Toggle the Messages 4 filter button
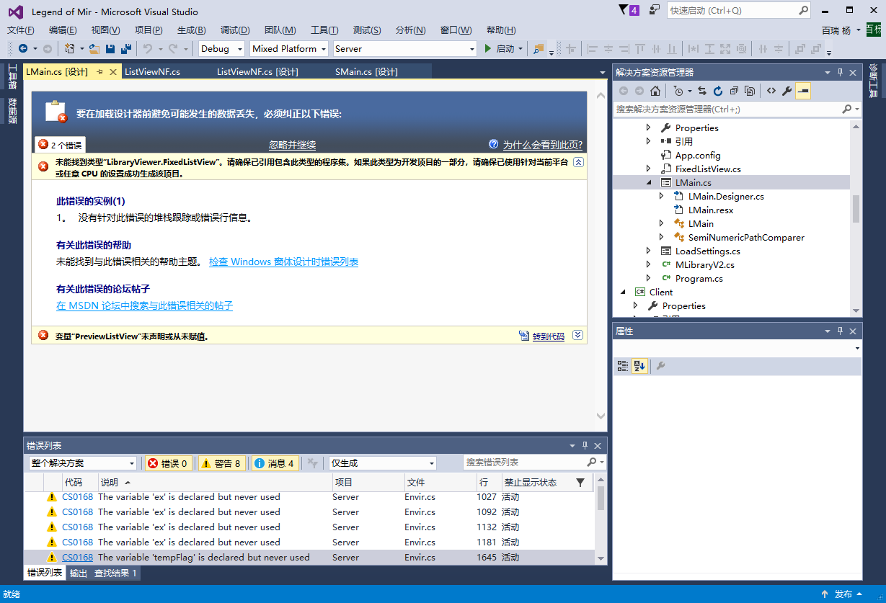886x603 pixels. (x=275, y=463)
